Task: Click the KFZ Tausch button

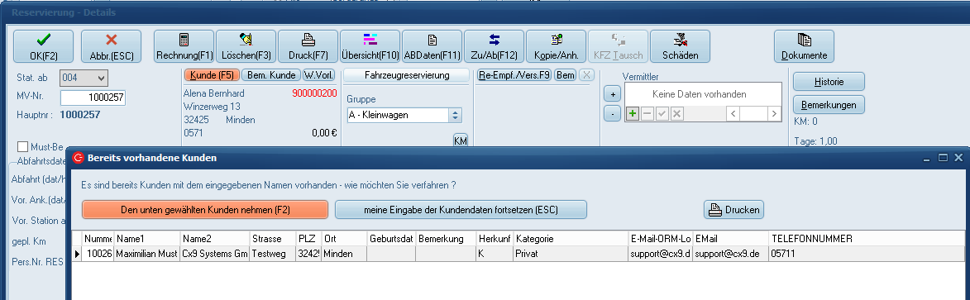Action: pyautogui.click(x=618, y=46)
